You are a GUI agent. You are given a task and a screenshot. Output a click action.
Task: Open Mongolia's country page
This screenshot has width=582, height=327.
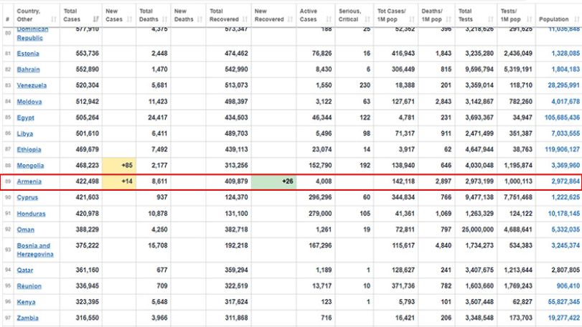(30, 166)
